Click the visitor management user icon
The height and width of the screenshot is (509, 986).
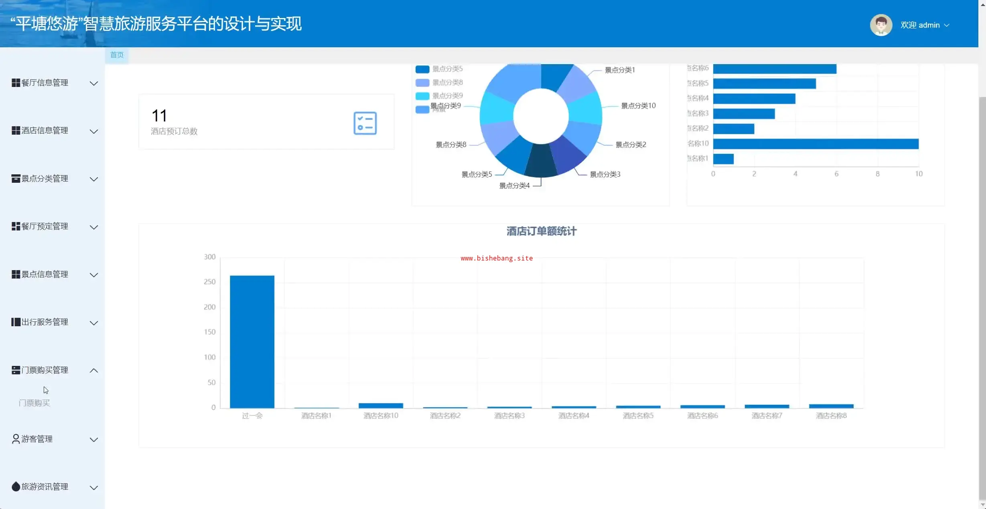coord(16,439)
